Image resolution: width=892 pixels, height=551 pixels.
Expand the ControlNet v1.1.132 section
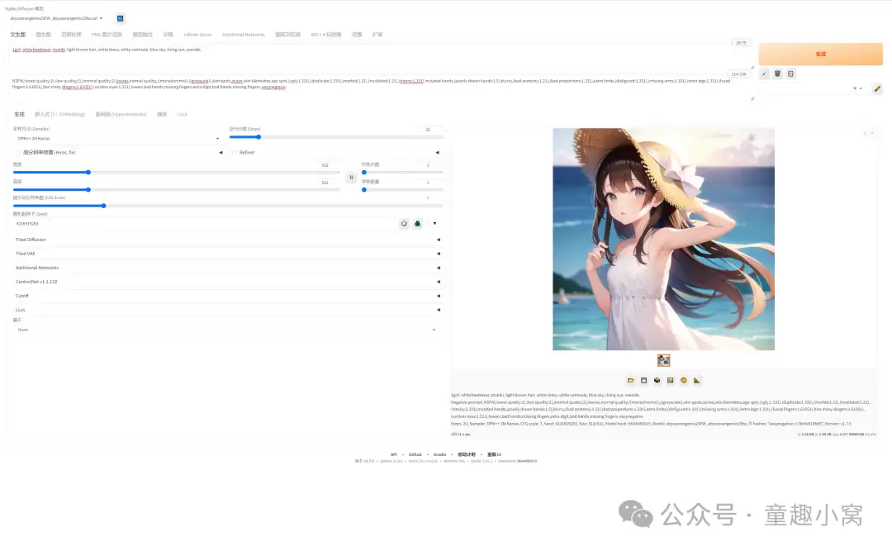(228, 282)
